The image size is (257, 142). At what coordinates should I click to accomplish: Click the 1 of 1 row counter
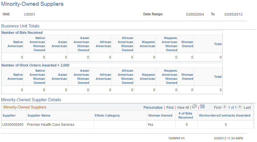(x=232, y=108)
